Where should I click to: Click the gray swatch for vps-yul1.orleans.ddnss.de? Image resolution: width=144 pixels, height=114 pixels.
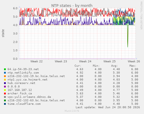pyautogui.click(x=5, y=97)
